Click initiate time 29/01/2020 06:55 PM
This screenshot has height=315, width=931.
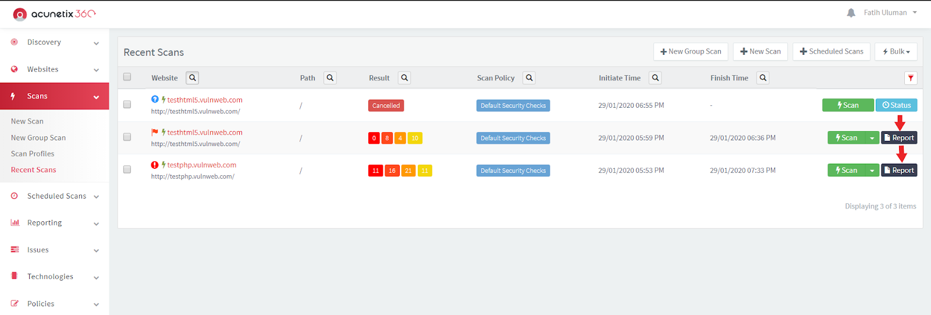click(x=631, y=105)
